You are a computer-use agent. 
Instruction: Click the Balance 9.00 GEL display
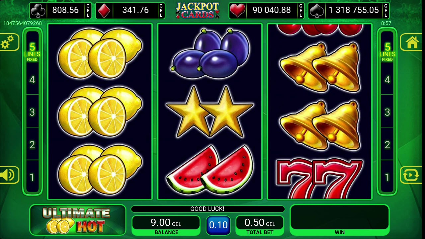[x=166, y=225]
